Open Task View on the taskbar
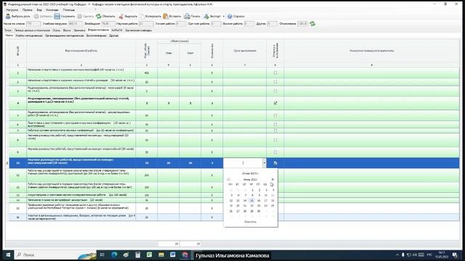This screenshot has width=465, height=261. pyautogui.click(x=102, y=254)
